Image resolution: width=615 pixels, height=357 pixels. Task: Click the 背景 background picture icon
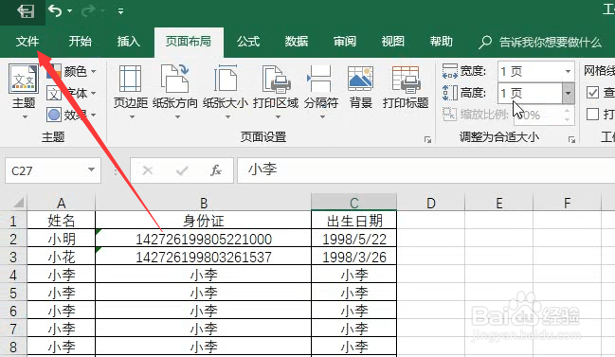pyautogui.click(x=360, y=79)
